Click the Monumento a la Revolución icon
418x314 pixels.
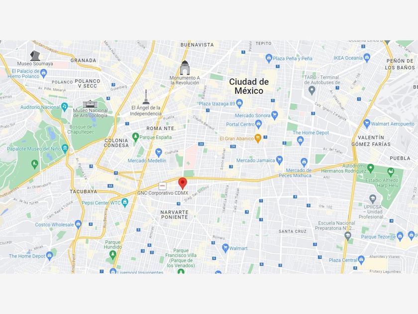[185, 68]
